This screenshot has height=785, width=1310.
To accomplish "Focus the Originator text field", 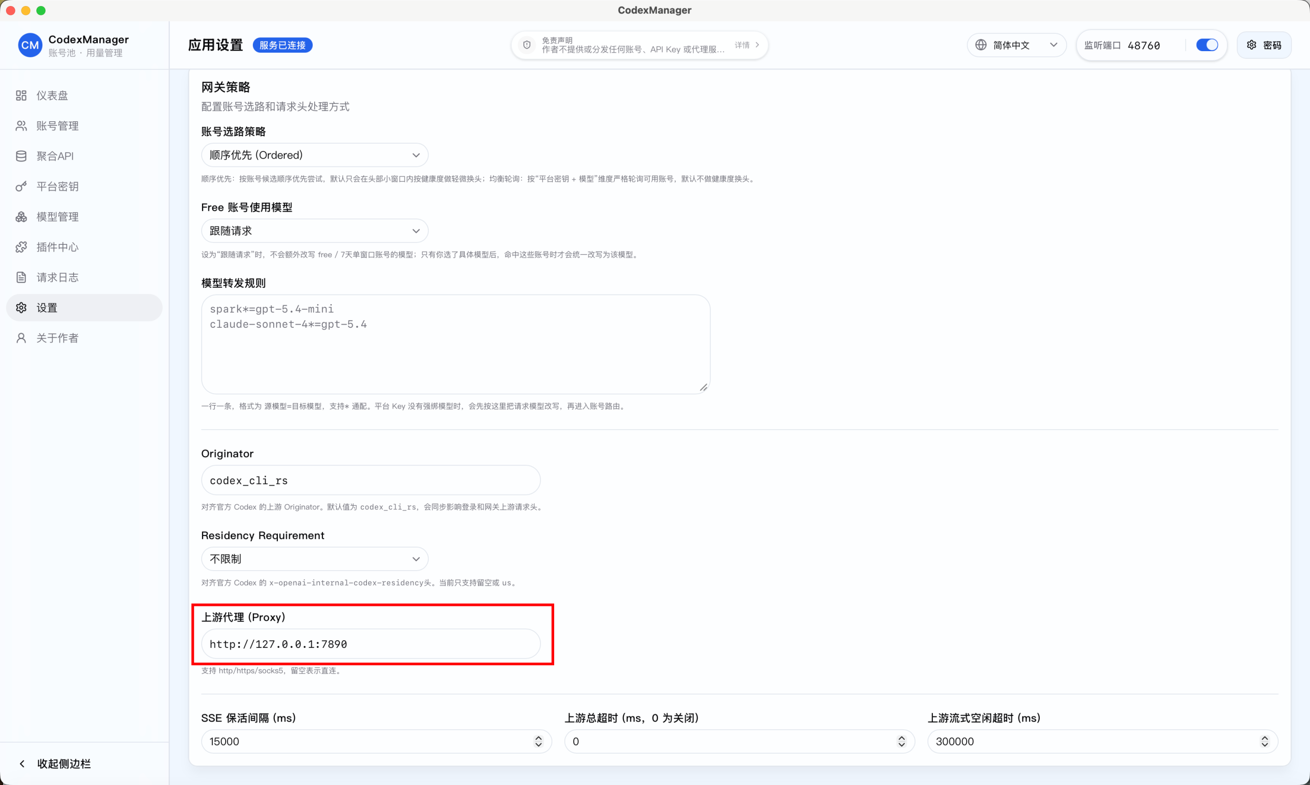I will point(370,480).
